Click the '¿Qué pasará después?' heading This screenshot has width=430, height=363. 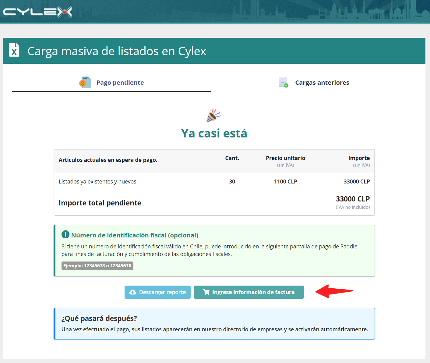pyautogui.click(x=99, y=319)
